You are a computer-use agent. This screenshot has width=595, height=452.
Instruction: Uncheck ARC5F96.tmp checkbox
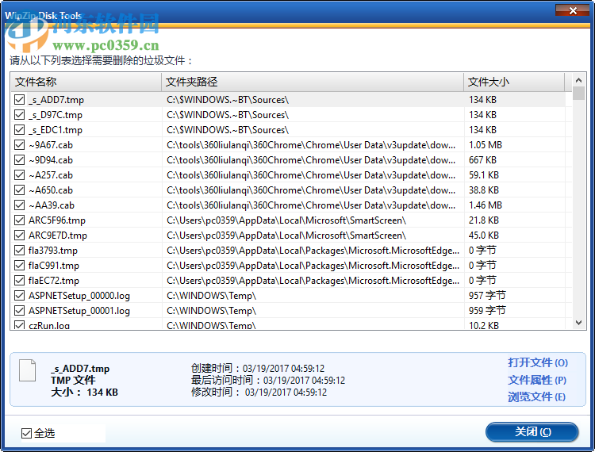[19, 220]
